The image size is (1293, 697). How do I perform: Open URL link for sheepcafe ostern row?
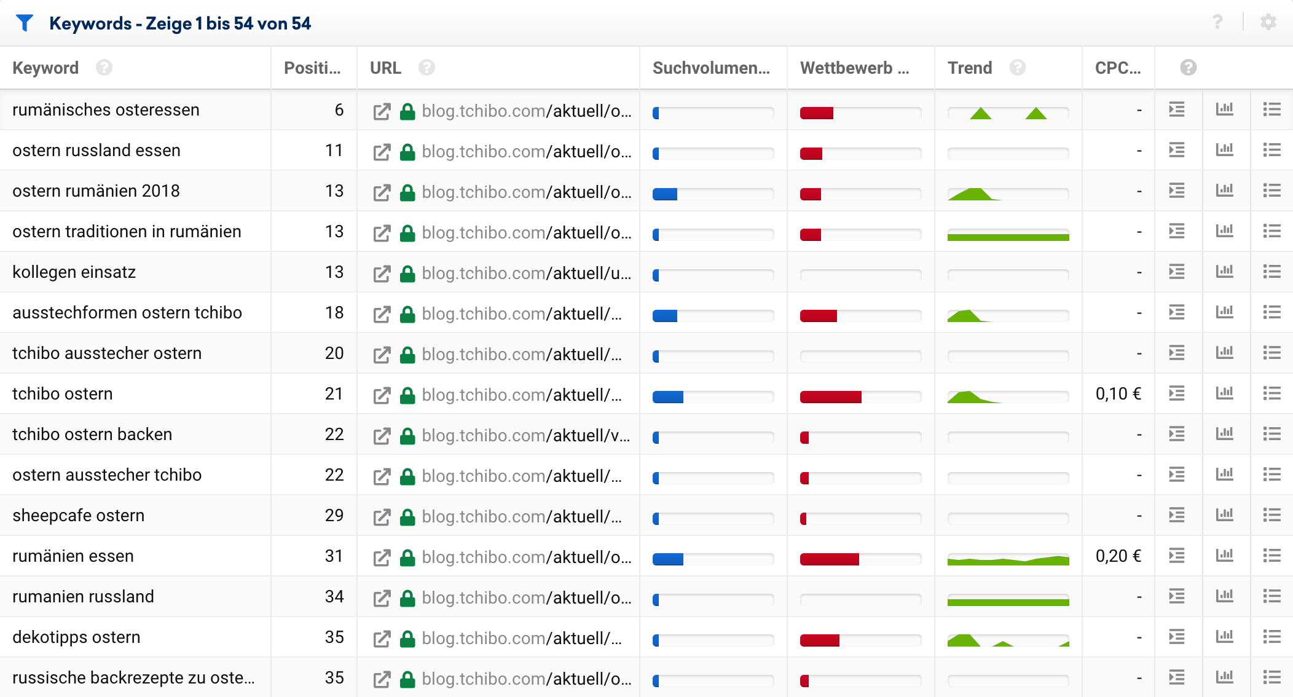[521, 516]
